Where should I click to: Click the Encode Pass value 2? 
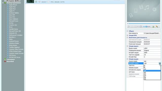click(x=152, y=57)
